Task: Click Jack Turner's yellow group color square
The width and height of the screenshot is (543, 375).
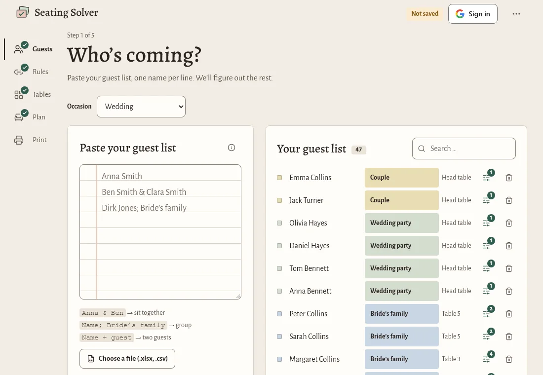Action: pos(279,200)
